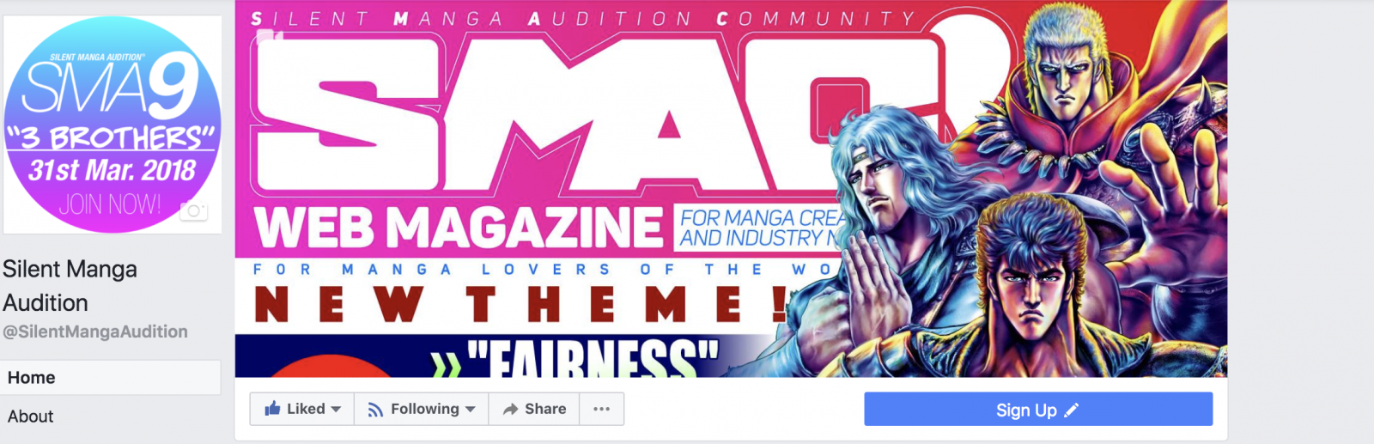The width and height of the screenshot is (1374, 444).
Task: Click the NEW THEME! heading on the cover
Action: (521, 304)
